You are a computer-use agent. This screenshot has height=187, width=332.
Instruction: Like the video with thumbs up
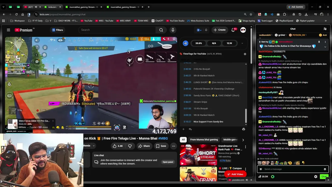pos(117,146)
